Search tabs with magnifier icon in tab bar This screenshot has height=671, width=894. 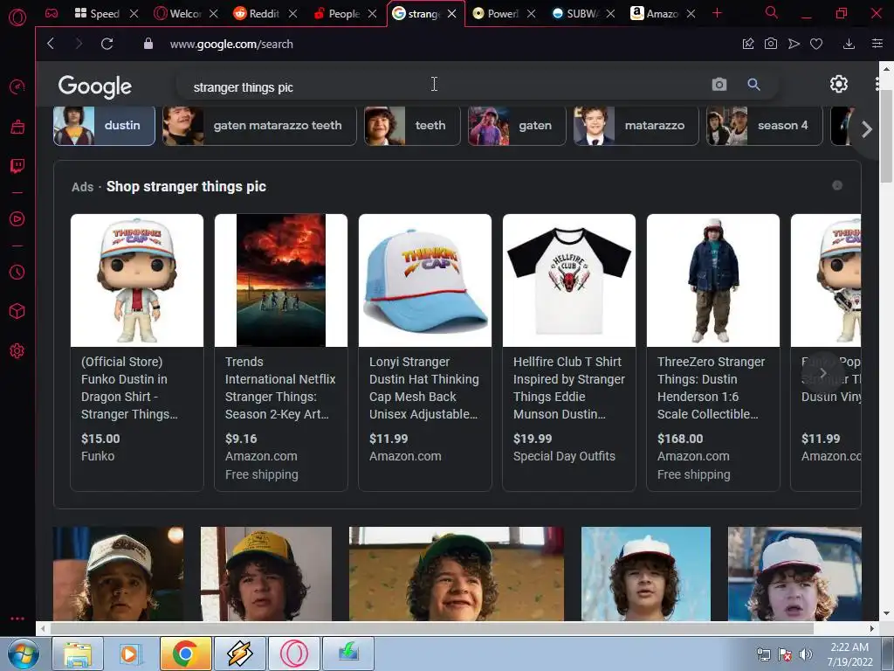pyautogui.click(x=772, y=12)
